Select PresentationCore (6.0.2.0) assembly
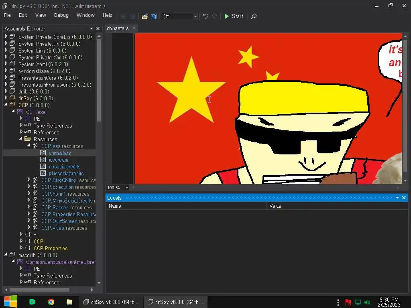Viewport: 411px width, 308px height. 48,78
